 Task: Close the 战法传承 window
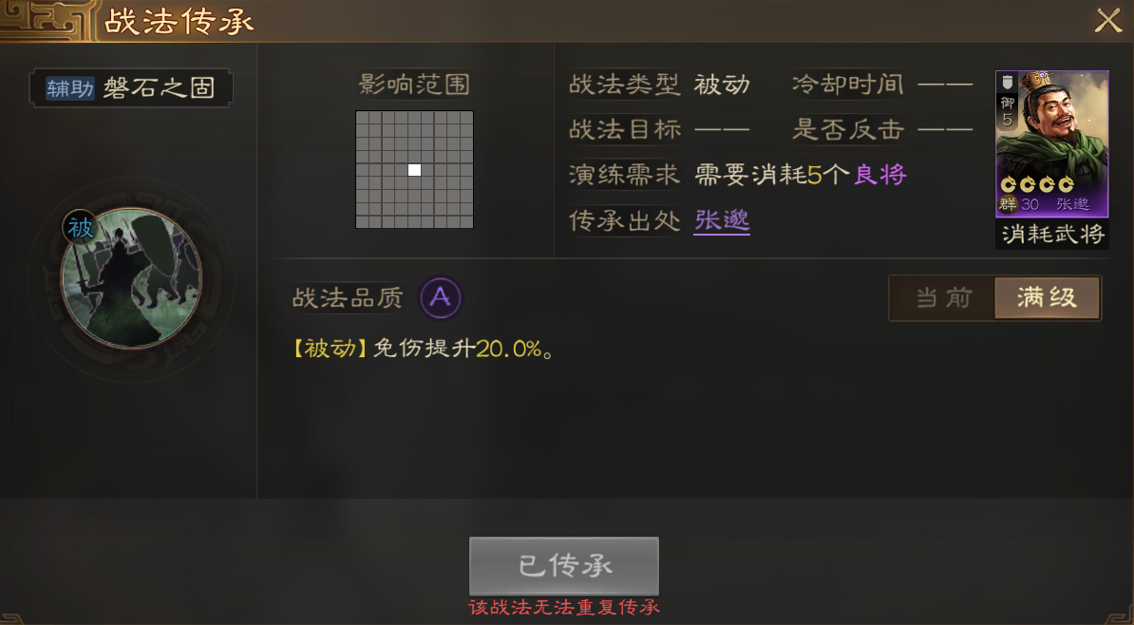point(1108,21)
